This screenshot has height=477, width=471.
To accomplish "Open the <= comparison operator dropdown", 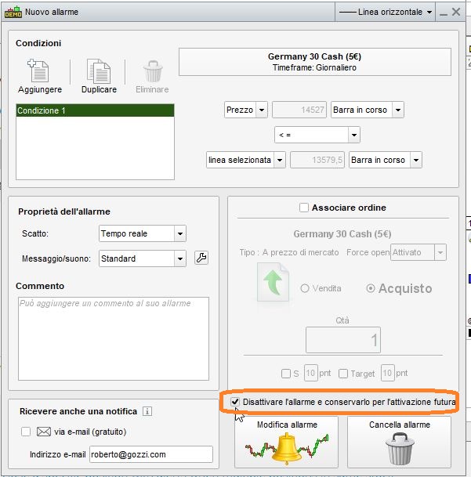I will pos(317,135).
